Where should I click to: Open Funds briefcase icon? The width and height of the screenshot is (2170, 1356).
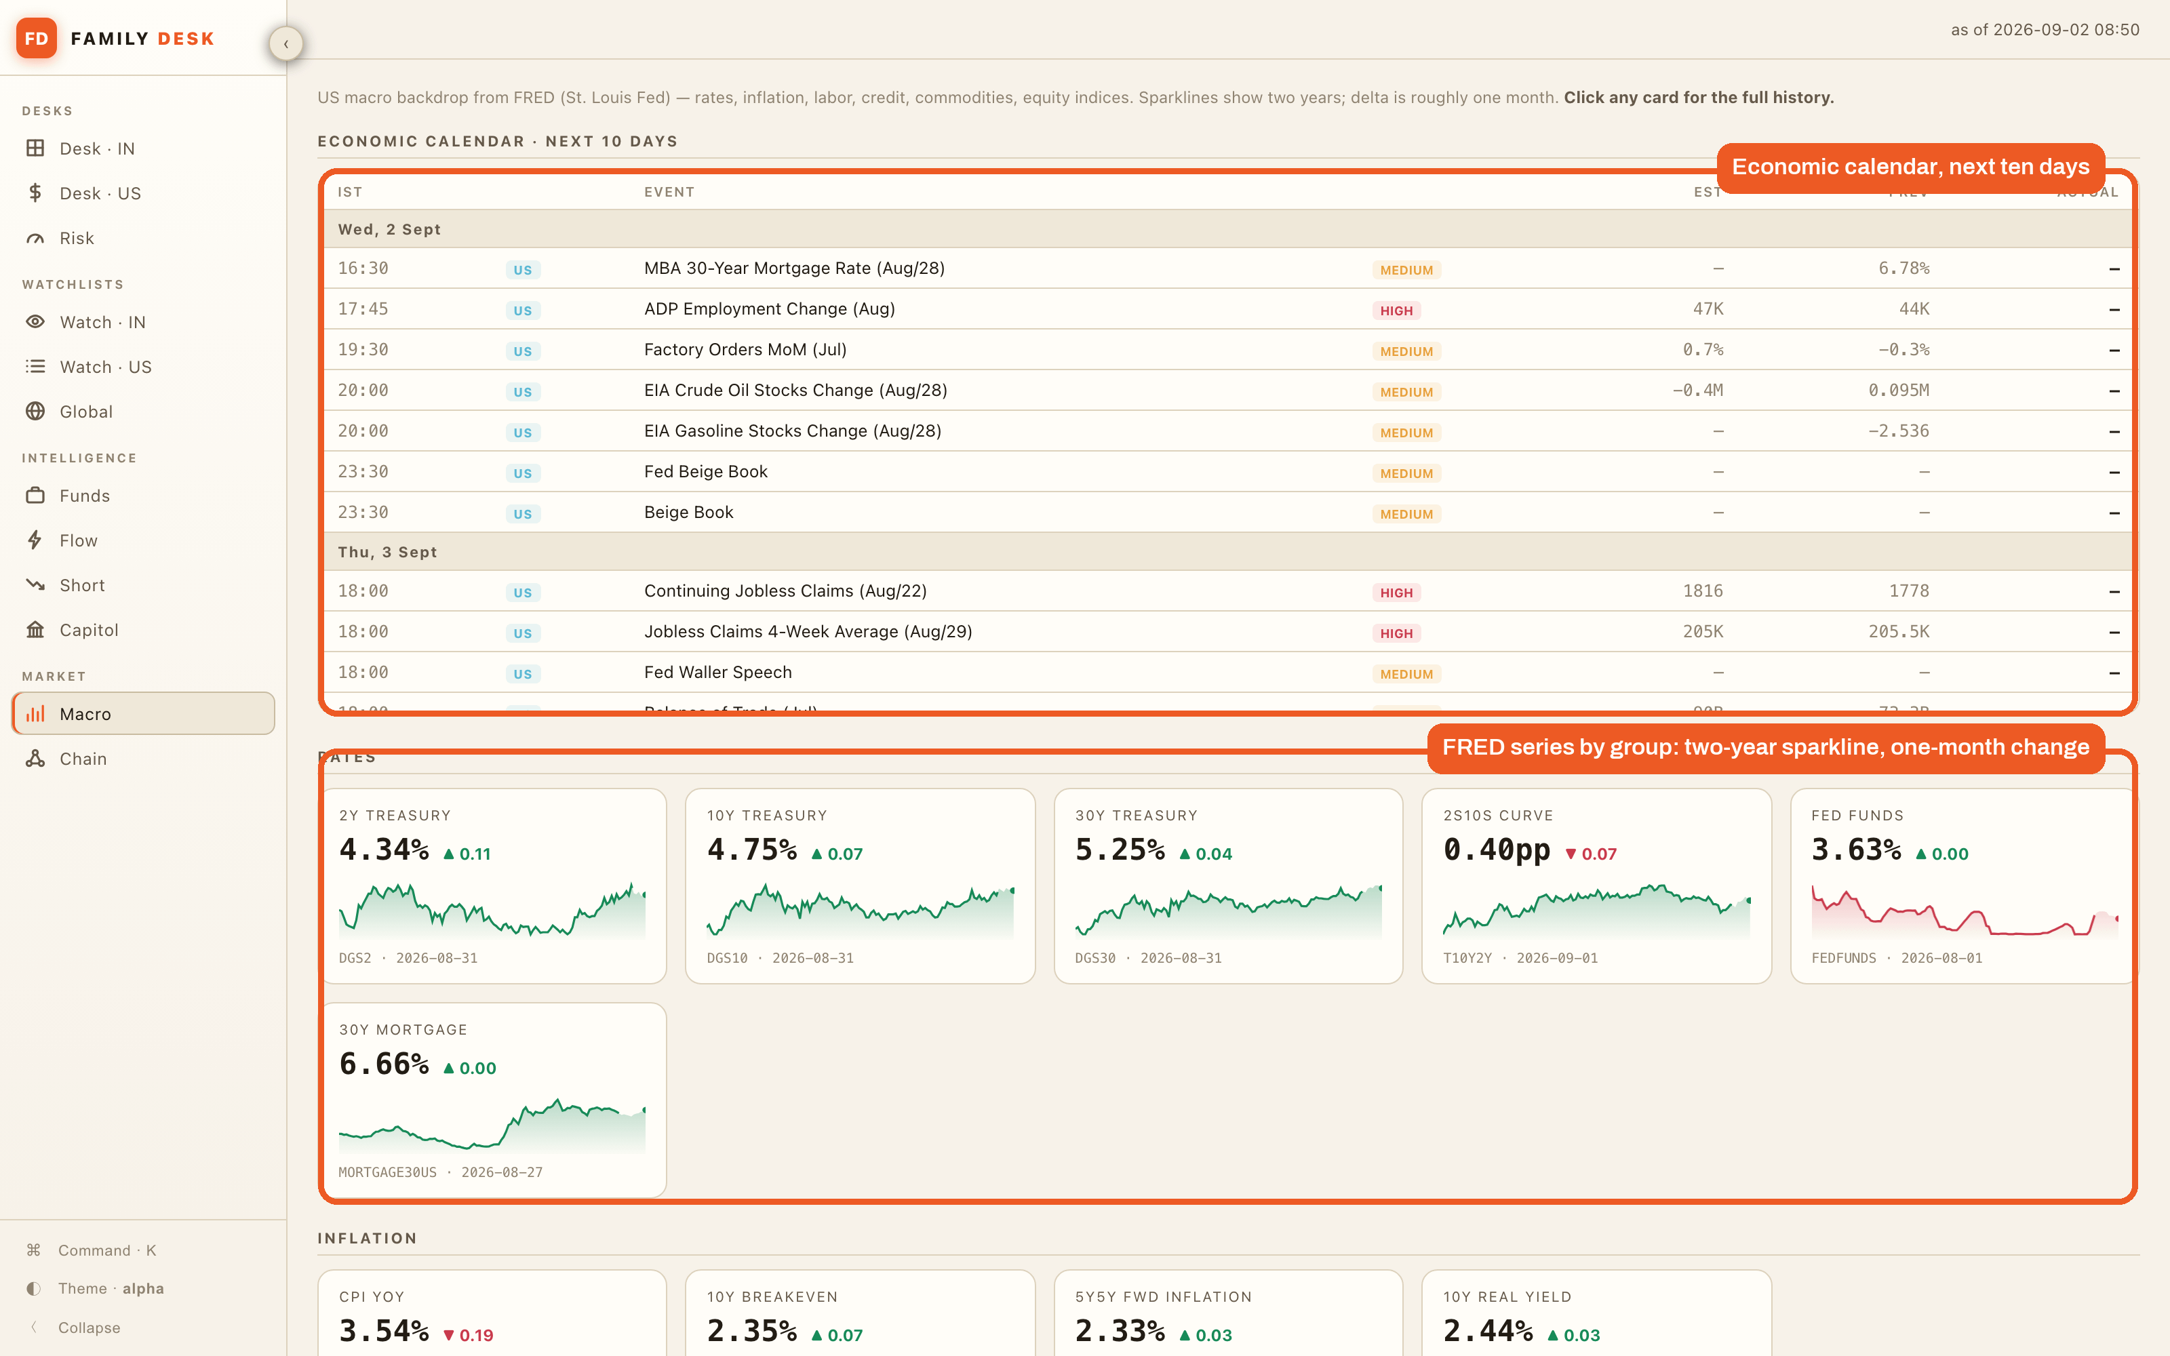point(35,495)
